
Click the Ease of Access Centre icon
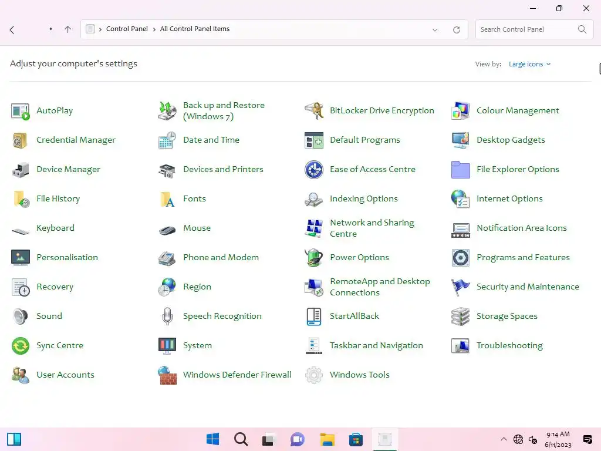click(x=314, y=170)
